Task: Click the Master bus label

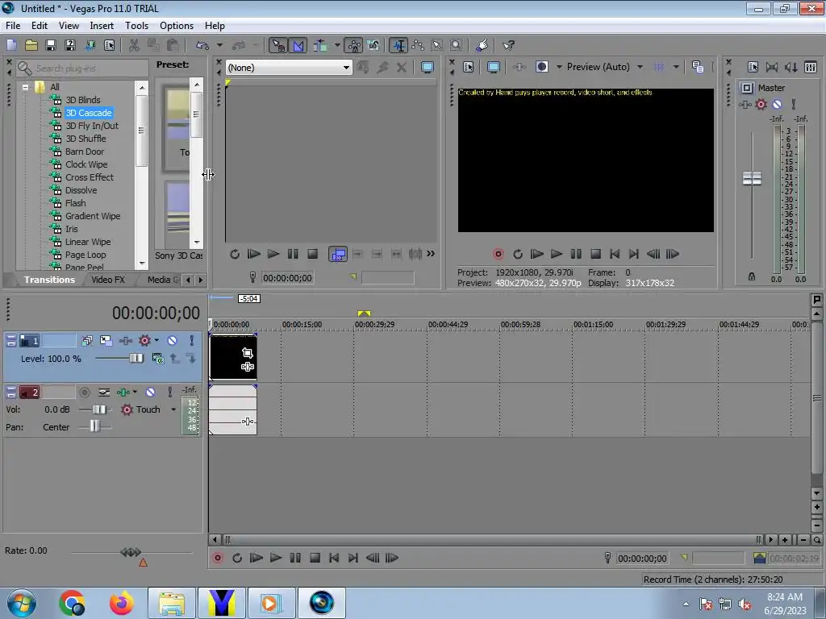Action: pyautogui.click(x=771, y=88)
